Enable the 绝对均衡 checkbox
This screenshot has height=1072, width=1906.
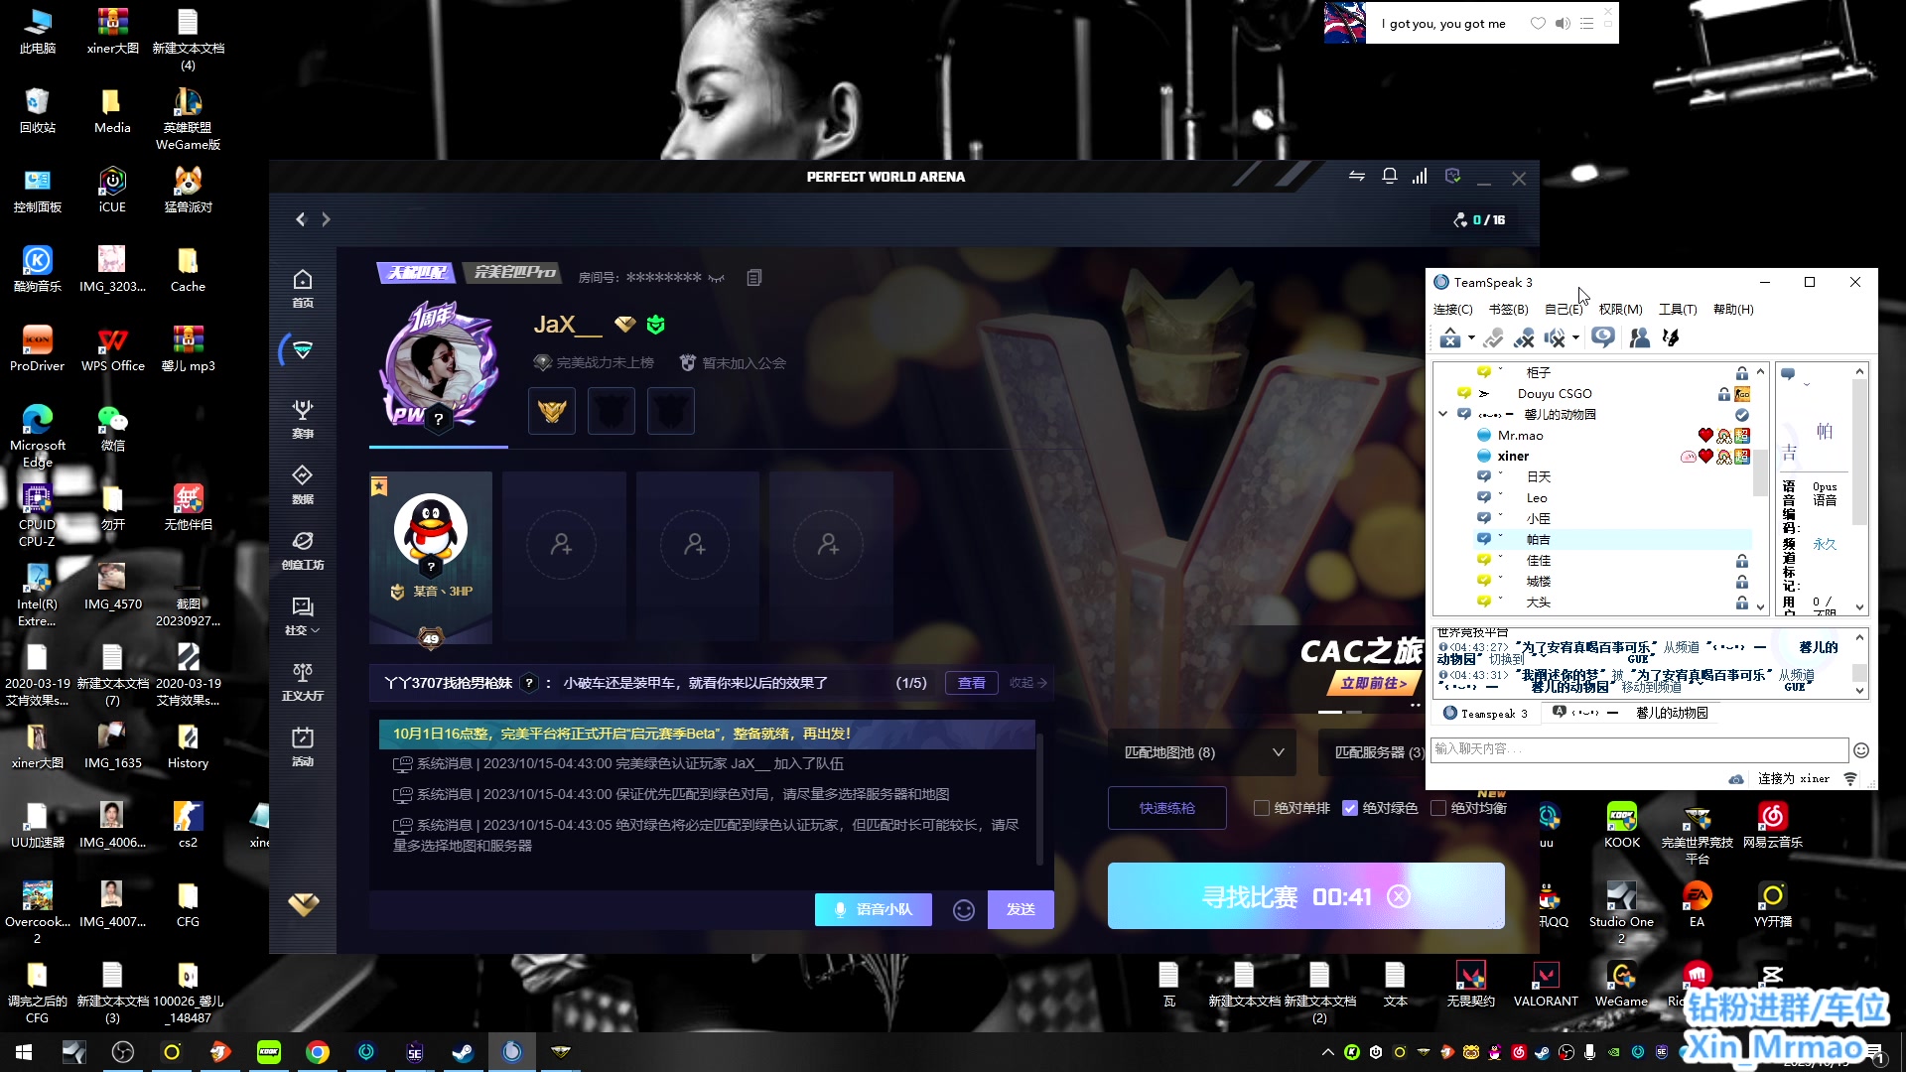pos(1437,808)
